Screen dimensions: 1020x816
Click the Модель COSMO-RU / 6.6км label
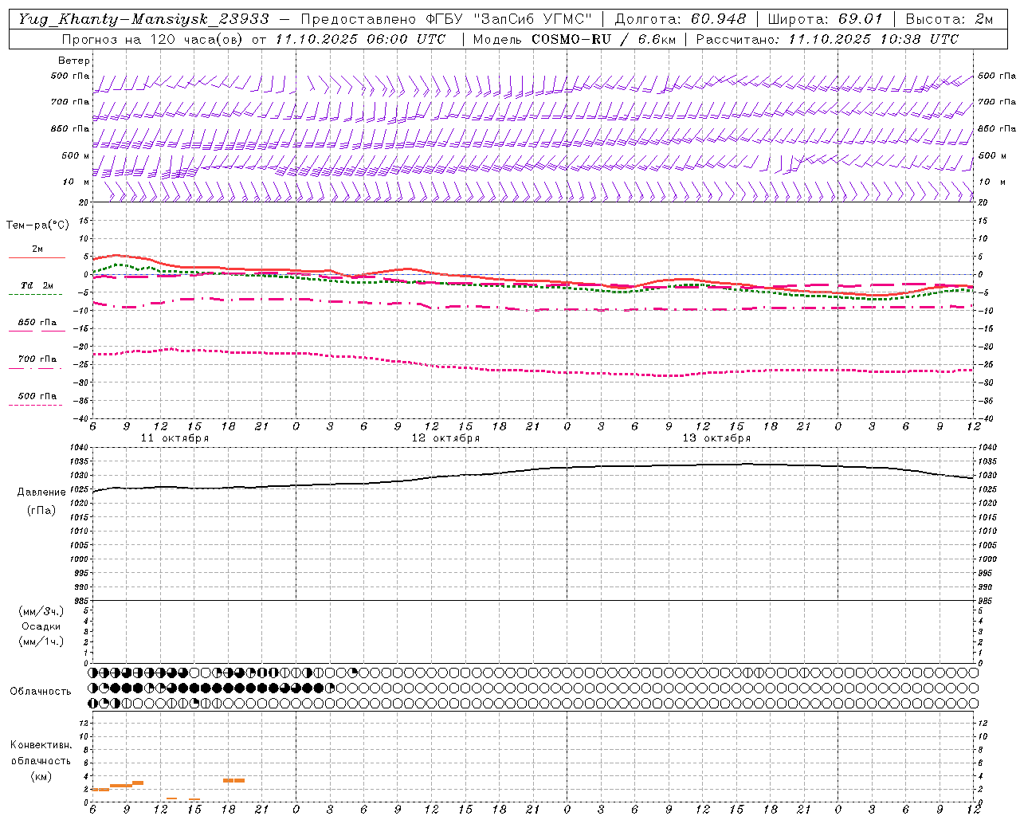pos(574,39)
